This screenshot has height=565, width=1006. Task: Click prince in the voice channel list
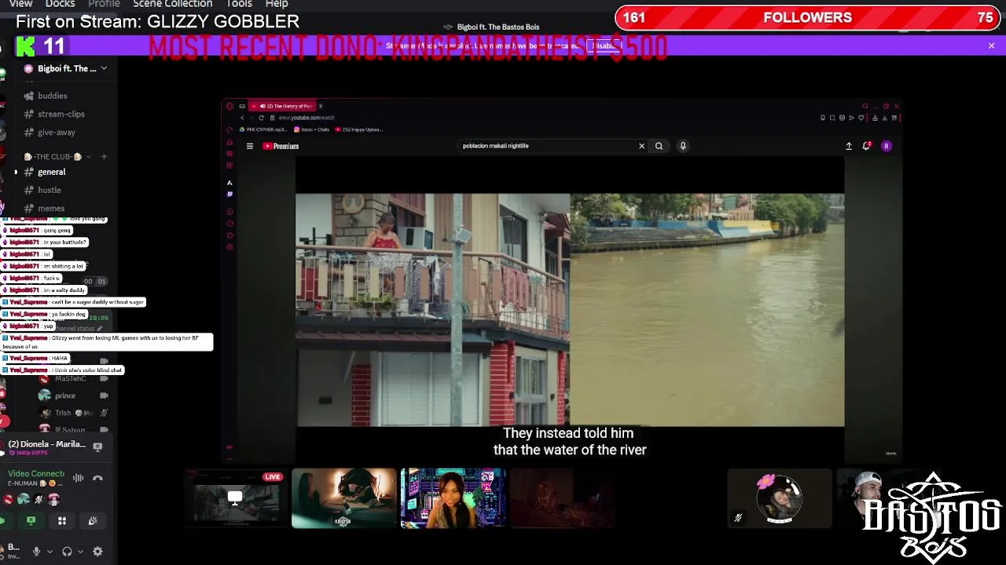coord(65,395)
